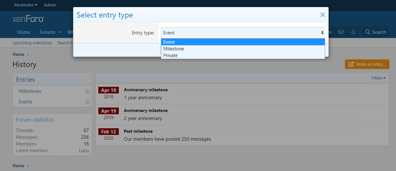Open the alerts bell icon
The width and height of the screenshot is (396, 171).
pos(353,32)
